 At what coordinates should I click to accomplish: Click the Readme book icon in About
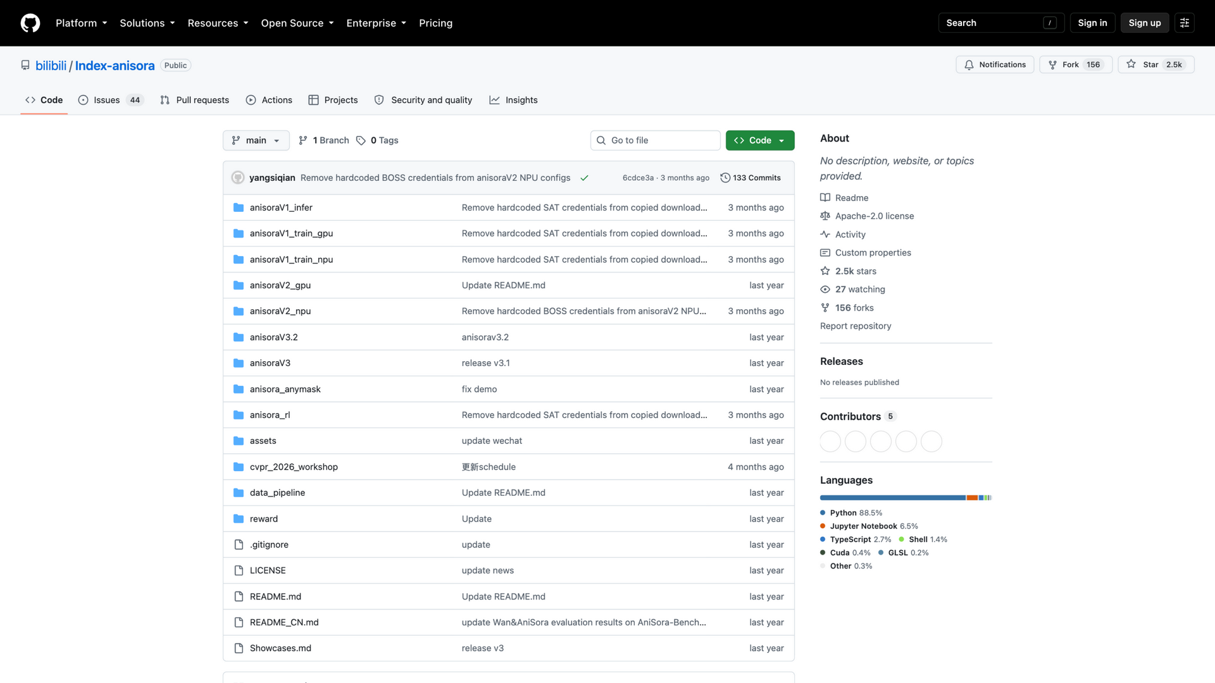825,198
